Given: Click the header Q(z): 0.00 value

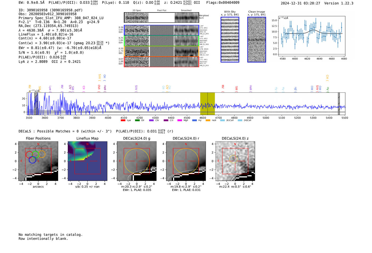Looking at the screenshot, I should coord(147,3).
